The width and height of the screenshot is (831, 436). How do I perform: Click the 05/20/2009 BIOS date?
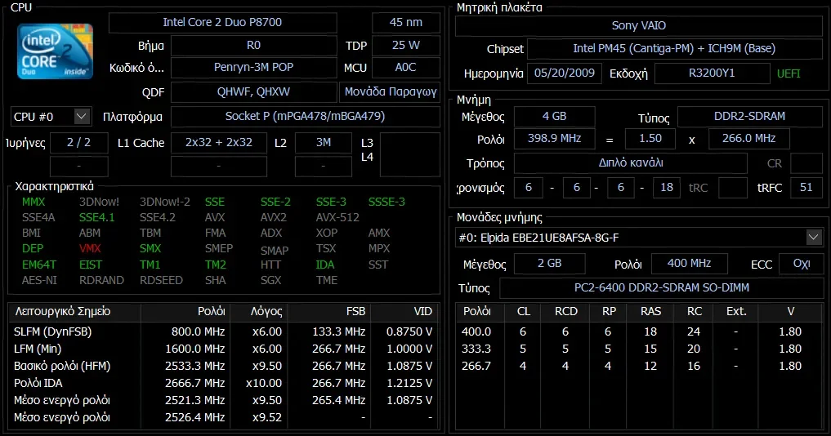click(x=565, y=73)
